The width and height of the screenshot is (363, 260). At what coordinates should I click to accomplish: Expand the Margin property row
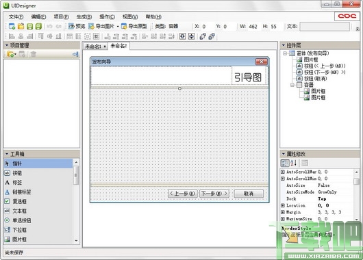click(283, 212)
